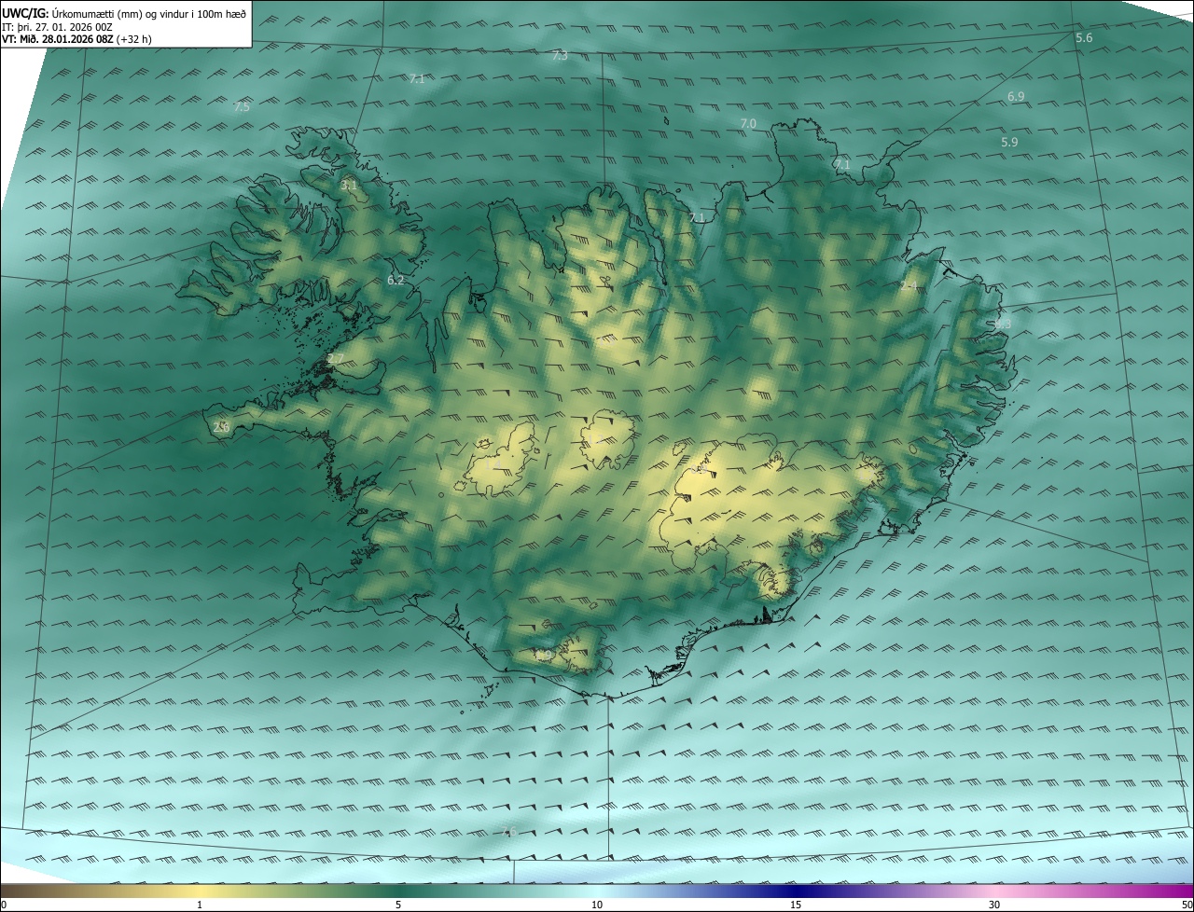The width and height of the screenshot is (1194, 912).
Task: Click the 8.3 value on the east coast
Action: point(1003,324)
